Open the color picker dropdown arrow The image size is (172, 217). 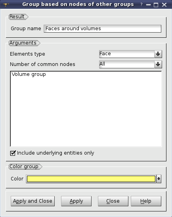[159, 179]
